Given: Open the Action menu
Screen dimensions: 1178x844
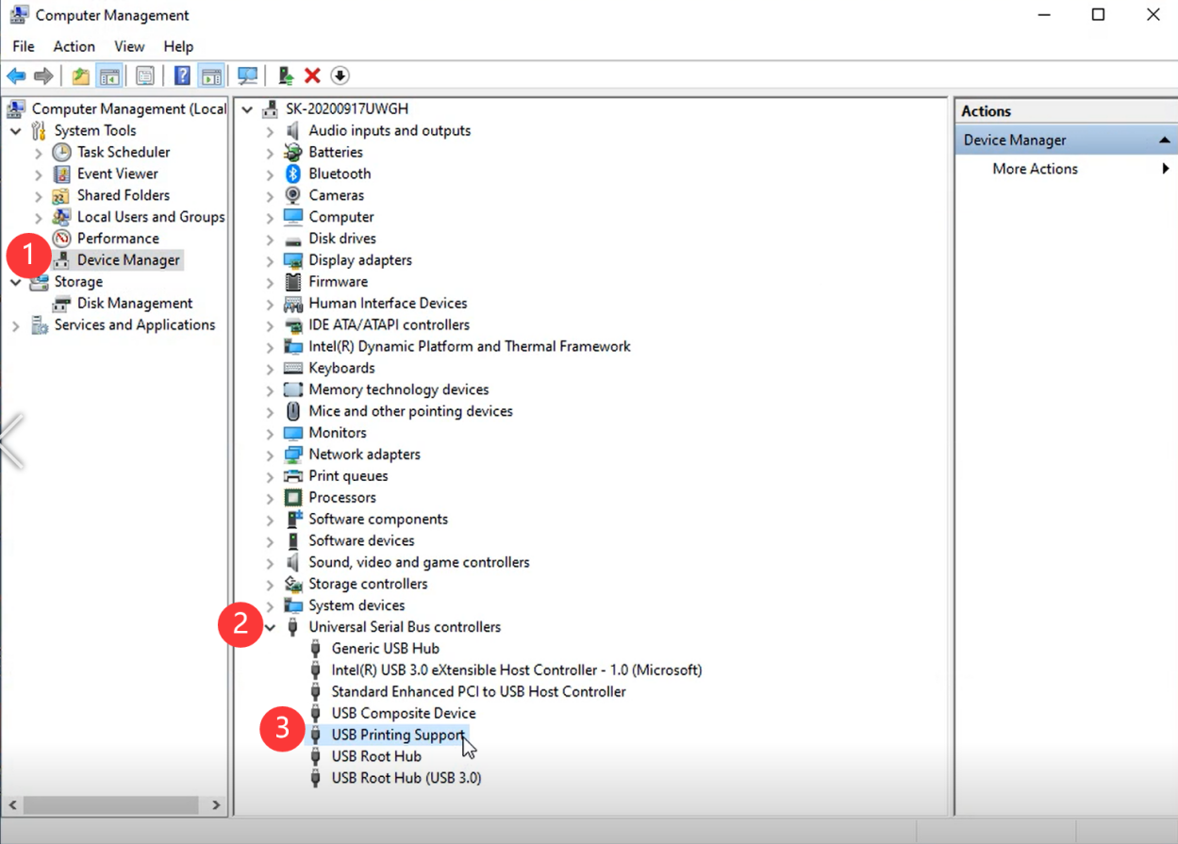Looking at the screenshot, I should [74, 46].
